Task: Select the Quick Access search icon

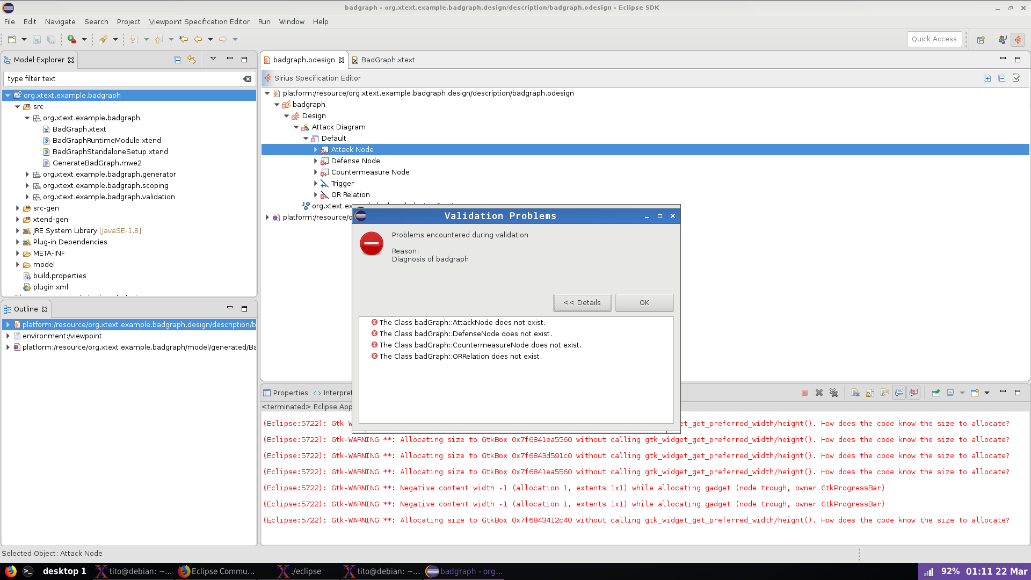Action: [934, 39]
